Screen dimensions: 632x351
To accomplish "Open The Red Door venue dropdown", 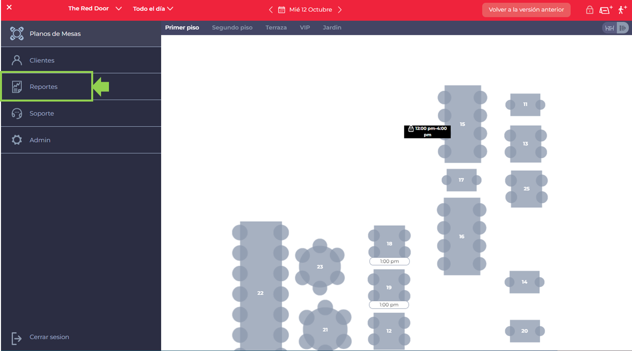I will pyautogui.click(x=95, y=9).
